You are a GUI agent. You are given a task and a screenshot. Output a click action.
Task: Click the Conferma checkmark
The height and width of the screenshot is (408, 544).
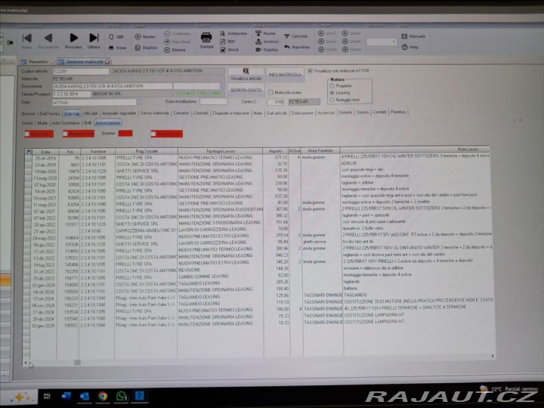(178, 34)
